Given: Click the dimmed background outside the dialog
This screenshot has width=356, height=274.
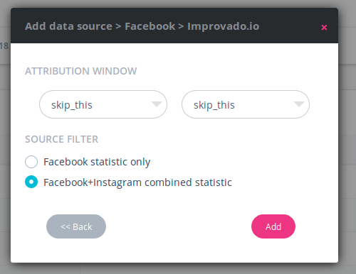Looking at the screenshot, I should pos(347,142).
